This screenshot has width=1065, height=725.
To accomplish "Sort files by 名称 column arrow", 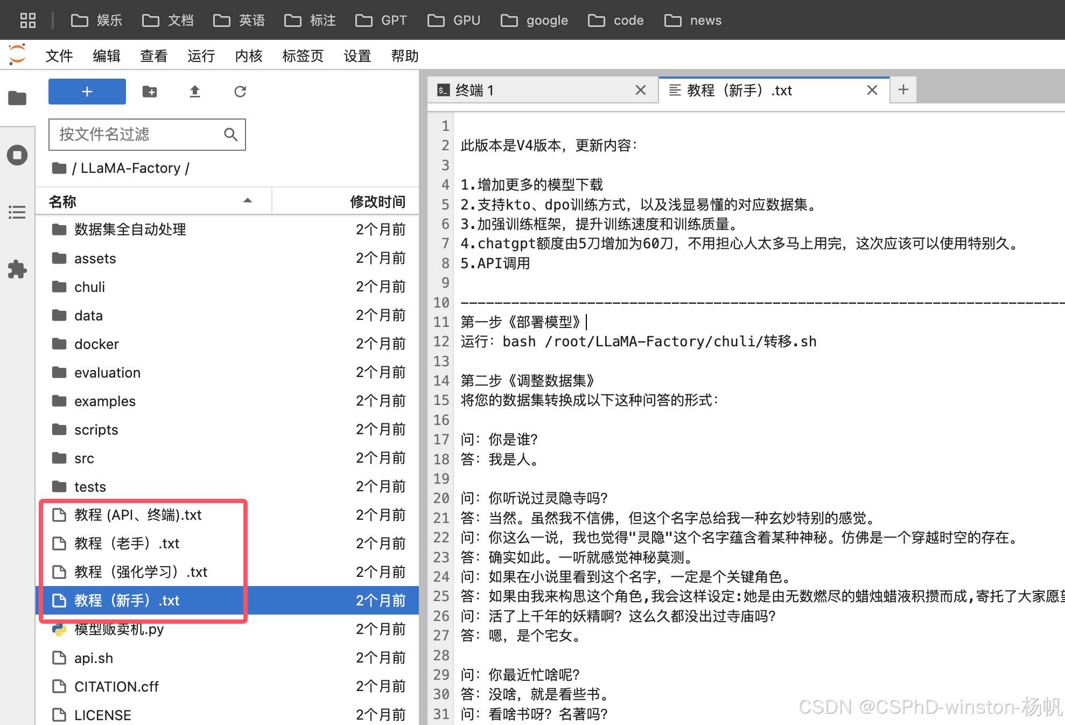I will (x=247, y=201).
